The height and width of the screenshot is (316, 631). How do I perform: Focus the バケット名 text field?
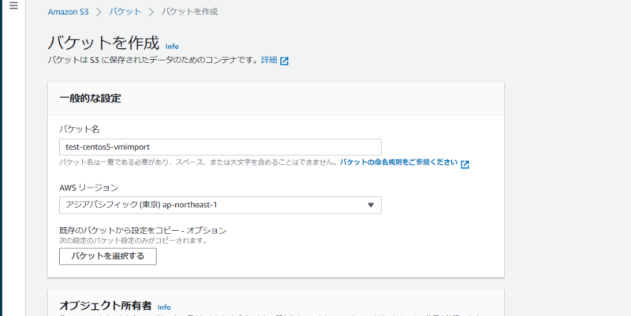point(220,147)
